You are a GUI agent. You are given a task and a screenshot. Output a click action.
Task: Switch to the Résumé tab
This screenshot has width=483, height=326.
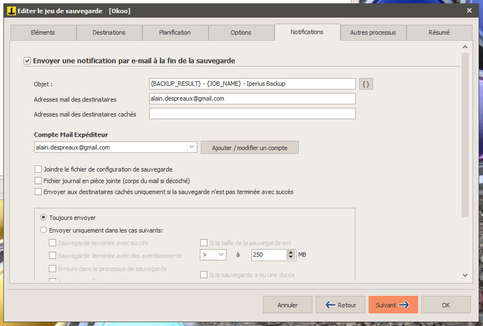439,32
